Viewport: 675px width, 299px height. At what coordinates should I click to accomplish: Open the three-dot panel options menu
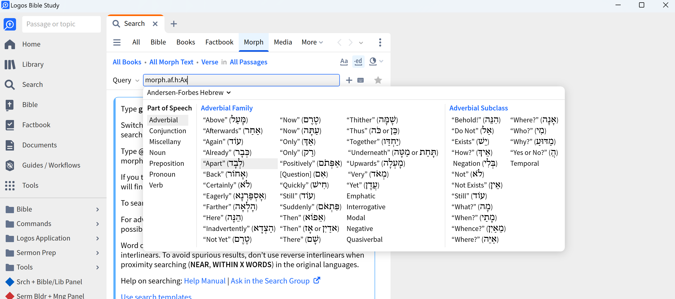click(x=380, y=42)
